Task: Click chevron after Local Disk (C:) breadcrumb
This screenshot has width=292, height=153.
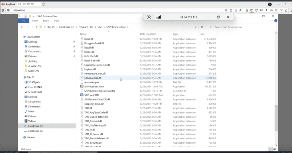Action: coord(76,27)
